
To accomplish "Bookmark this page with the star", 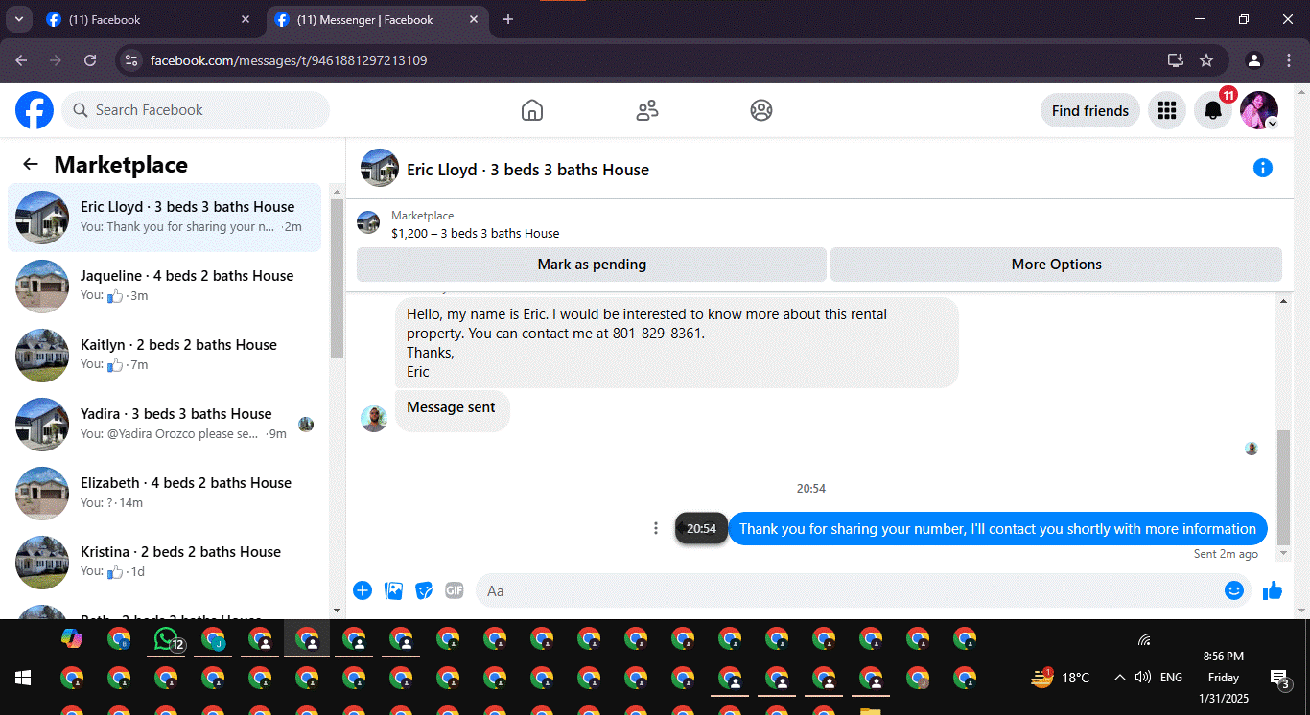I will point(1206,60).
